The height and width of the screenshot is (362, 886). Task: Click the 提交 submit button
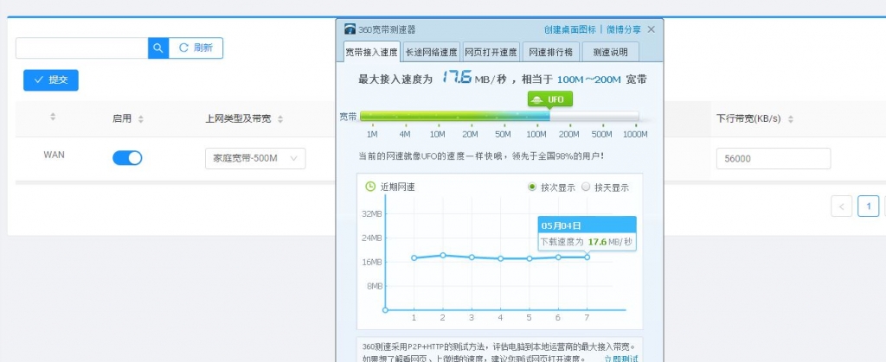pos(51,80)
